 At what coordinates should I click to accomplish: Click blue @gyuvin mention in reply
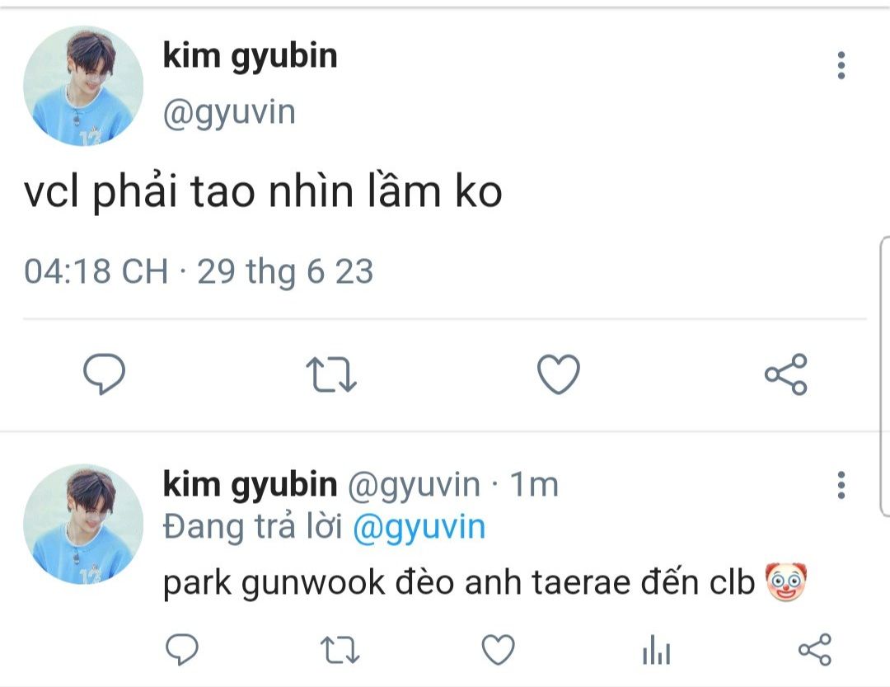tap(419, 527)
